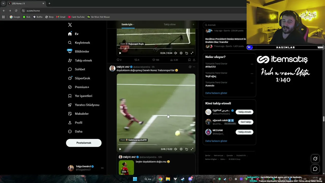Open Besiktas President Denies Interest news

tap(225, 40)
